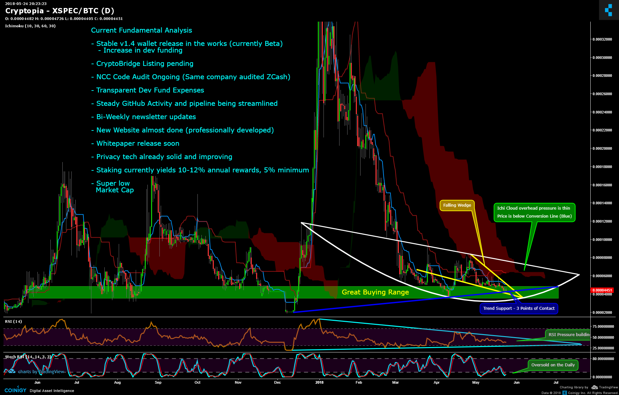Image resolution: width=619 pixels, height=395 pixels.
Task: Click the 'Sep' label on the time axis
Action: point(158,382)
